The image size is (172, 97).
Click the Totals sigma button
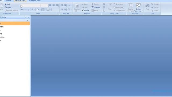95,4
